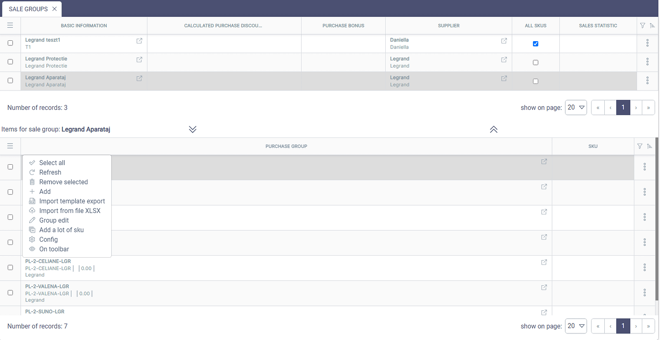Uncheck All SKUs for Legrand teszt1
This screenshot has width=660, height=340.
pos(535,44)
